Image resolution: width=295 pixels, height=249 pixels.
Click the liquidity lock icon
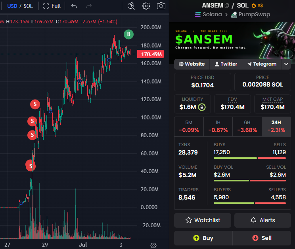[x=202, y=107]
